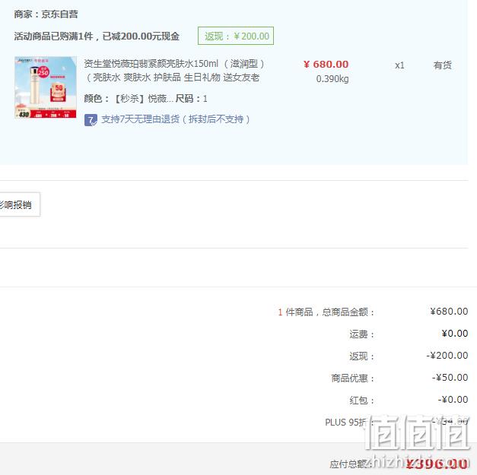
Task: Click the 颜色：【秒杀】悦薇 spec text
Action: coord(129,99)
